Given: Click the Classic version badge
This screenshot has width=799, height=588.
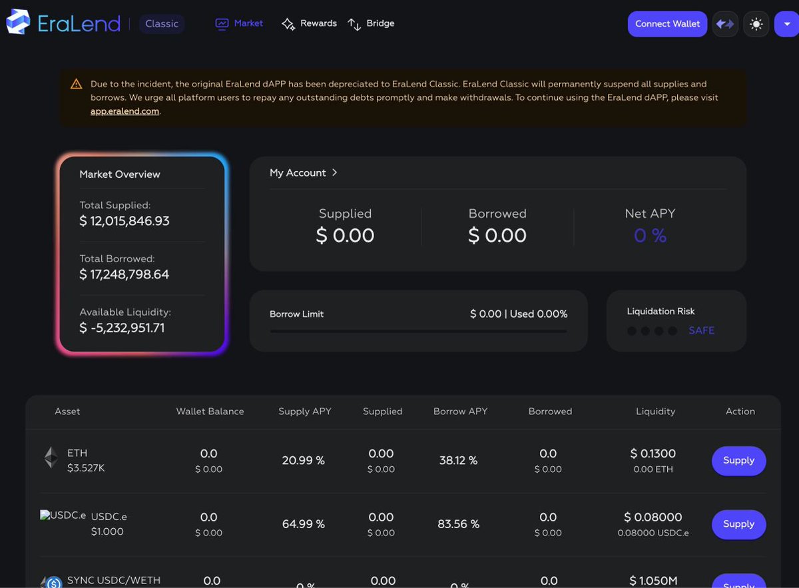Looking at the screenshot, I should point(162,24).
